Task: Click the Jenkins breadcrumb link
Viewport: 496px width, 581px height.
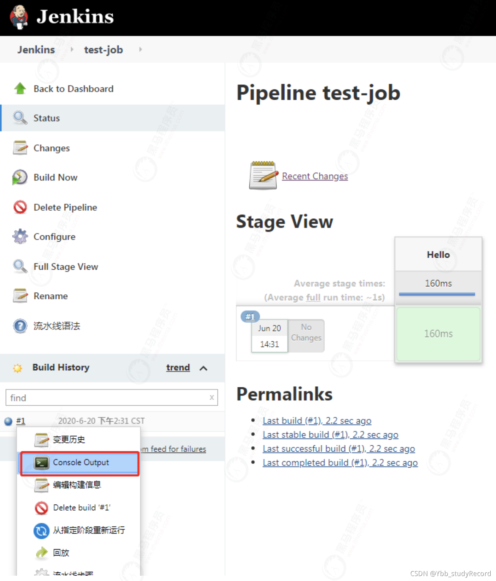Action: [x=36, y=49]
